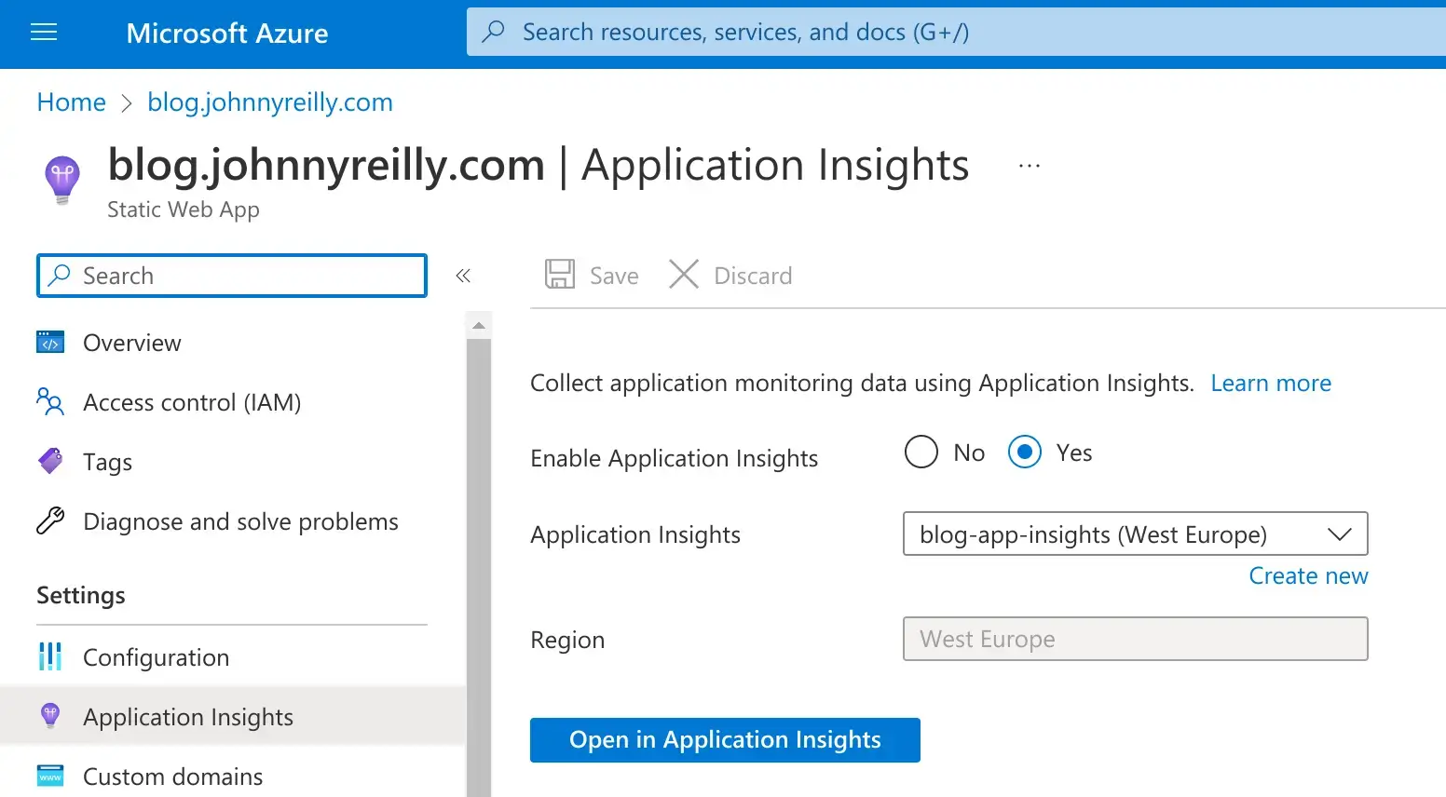
Task: Click the Learn more link
Action: (1271, 383)
